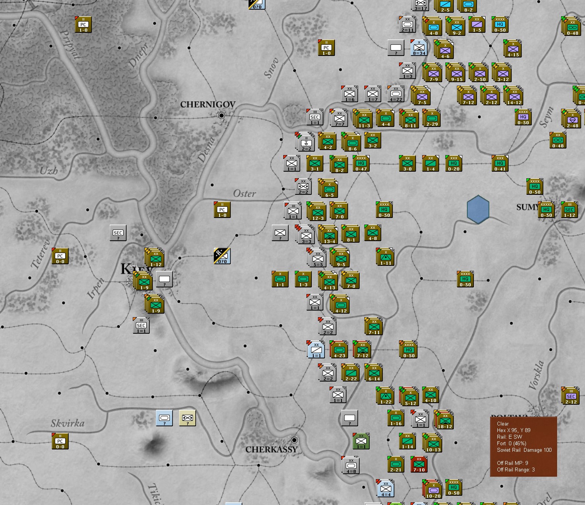Select the green 7-11 infantry stack
The image size is (585, 505).
[374, 327]
